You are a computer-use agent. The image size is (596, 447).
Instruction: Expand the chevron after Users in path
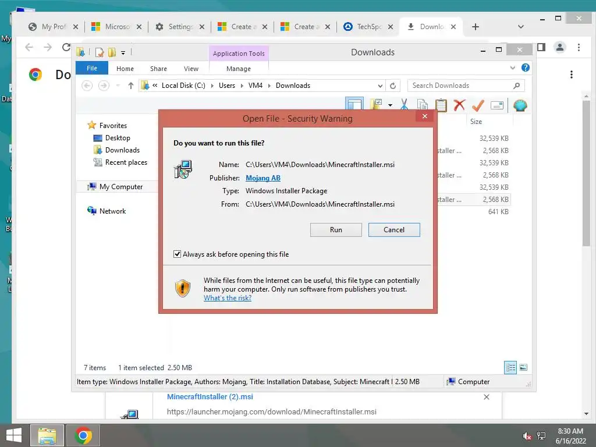(x=242, y=86)
